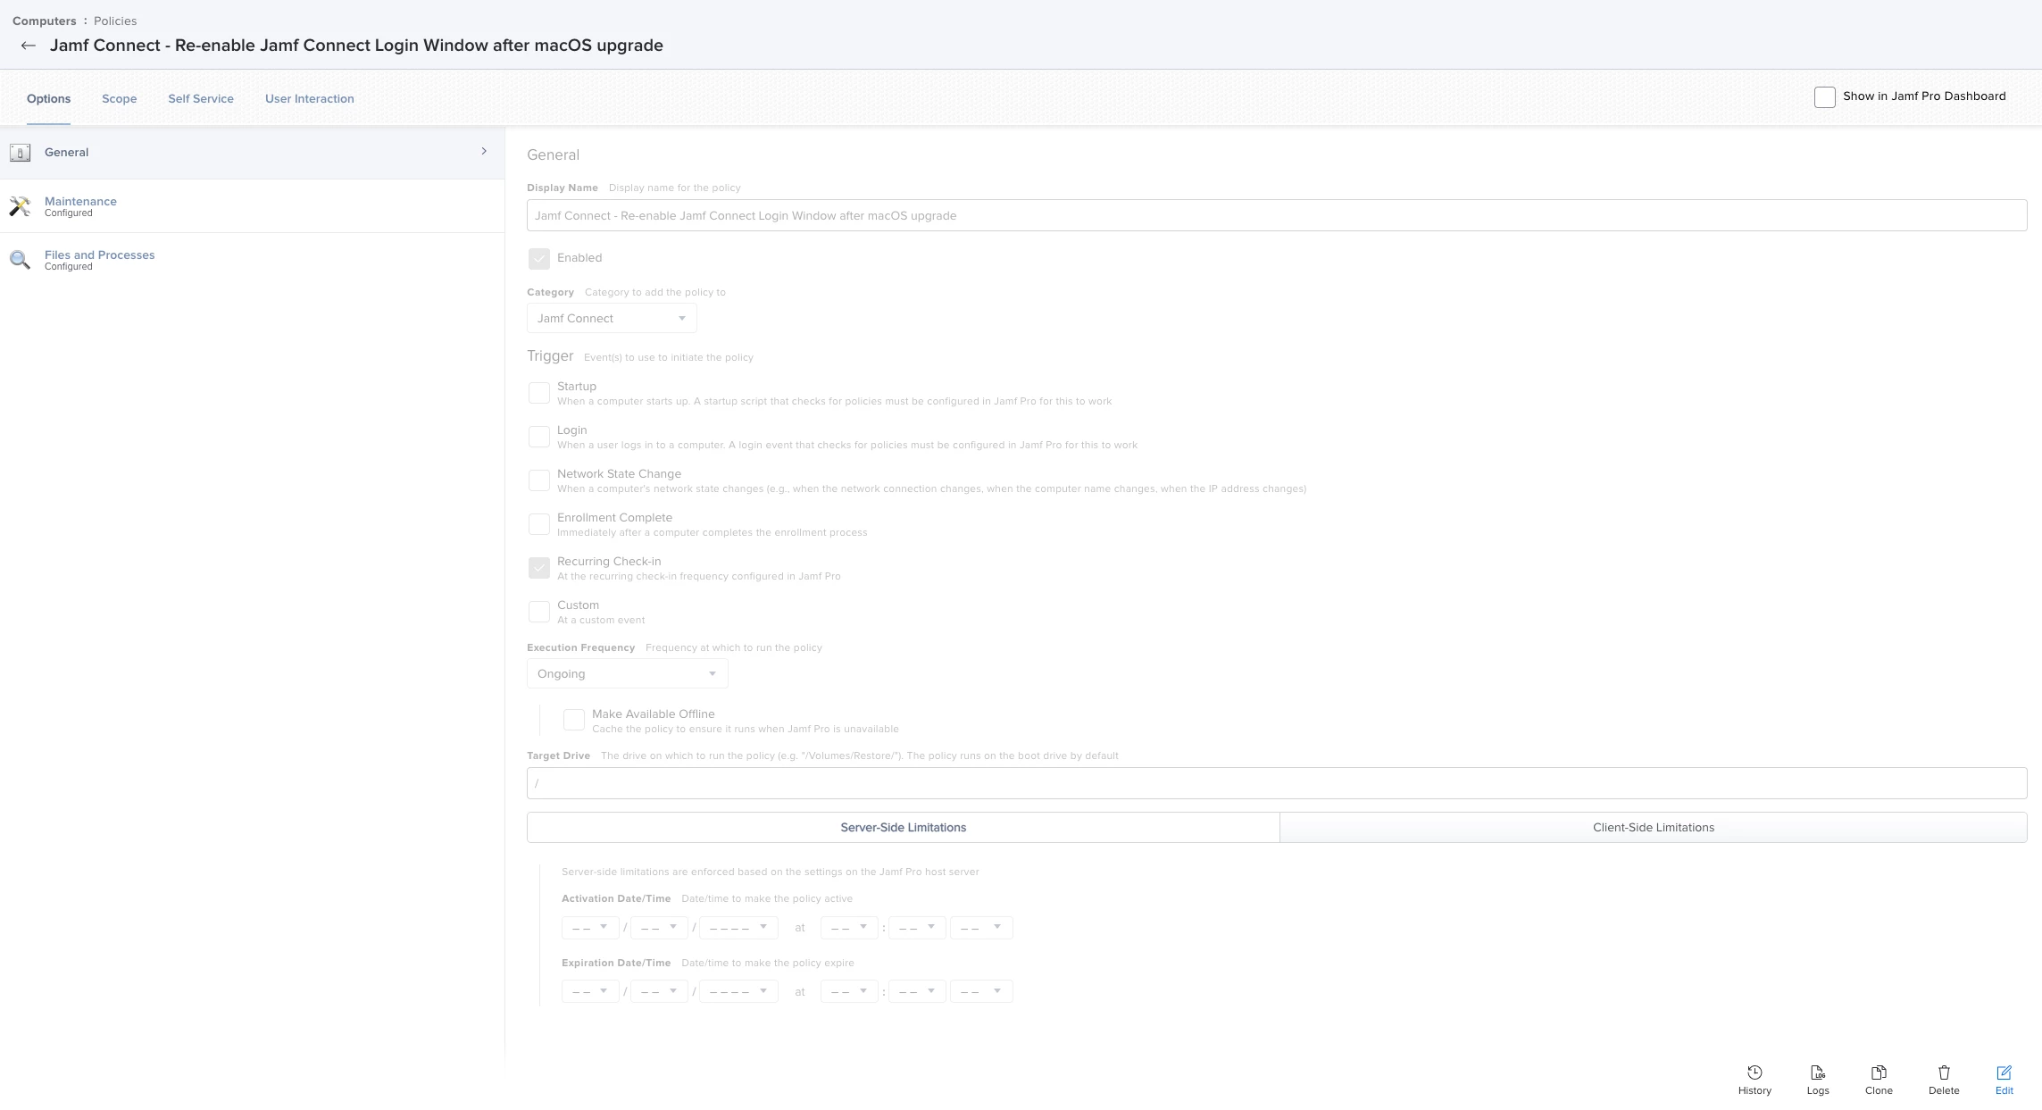Select Client-Side Limitations button
The image size is (2042, 1110).
1653,828
